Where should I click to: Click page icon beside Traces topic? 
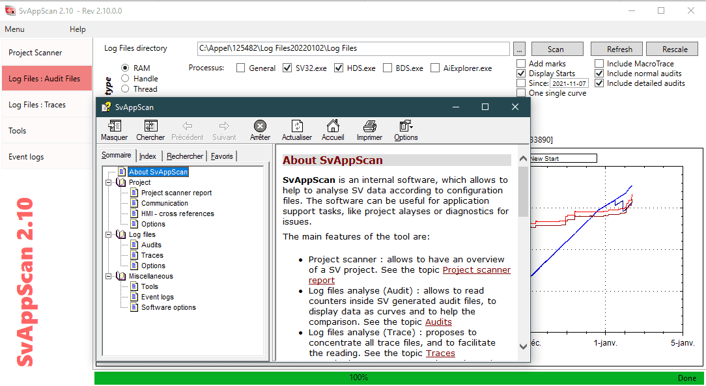pos(134,255)
